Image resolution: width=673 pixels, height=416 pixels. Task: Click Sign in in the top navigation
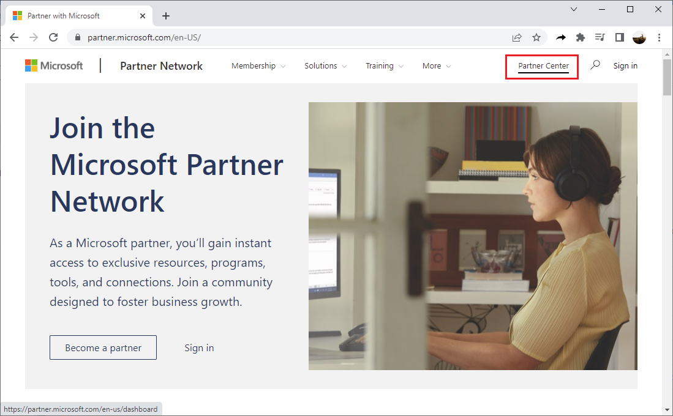[625, 65]
